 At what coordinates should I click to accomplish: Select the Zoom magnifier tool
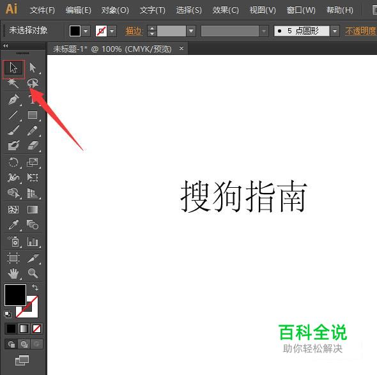pos(33,273)
